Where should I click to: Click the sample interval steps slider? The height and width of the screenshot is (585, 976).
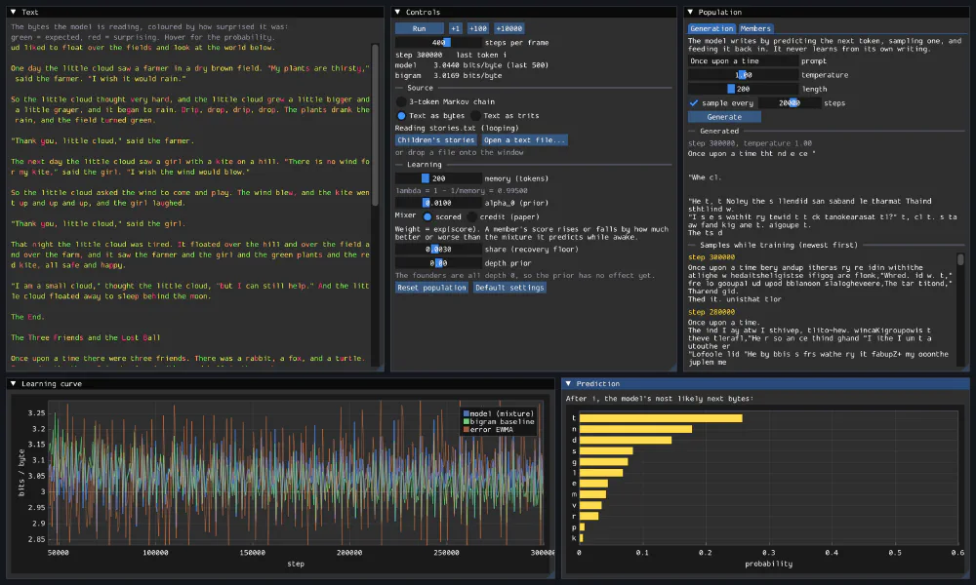click(790, 103)
